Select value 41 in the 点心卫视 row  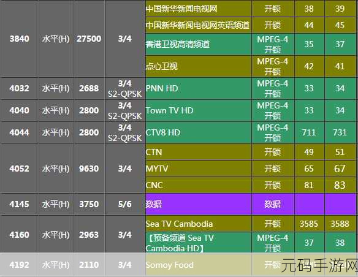click(x=340, y=66)
